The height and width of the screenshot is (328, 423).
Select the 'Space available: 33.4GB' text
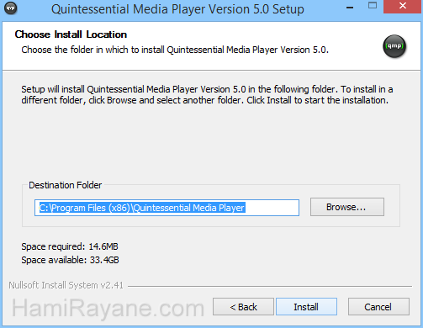click(x=70, y=260)
